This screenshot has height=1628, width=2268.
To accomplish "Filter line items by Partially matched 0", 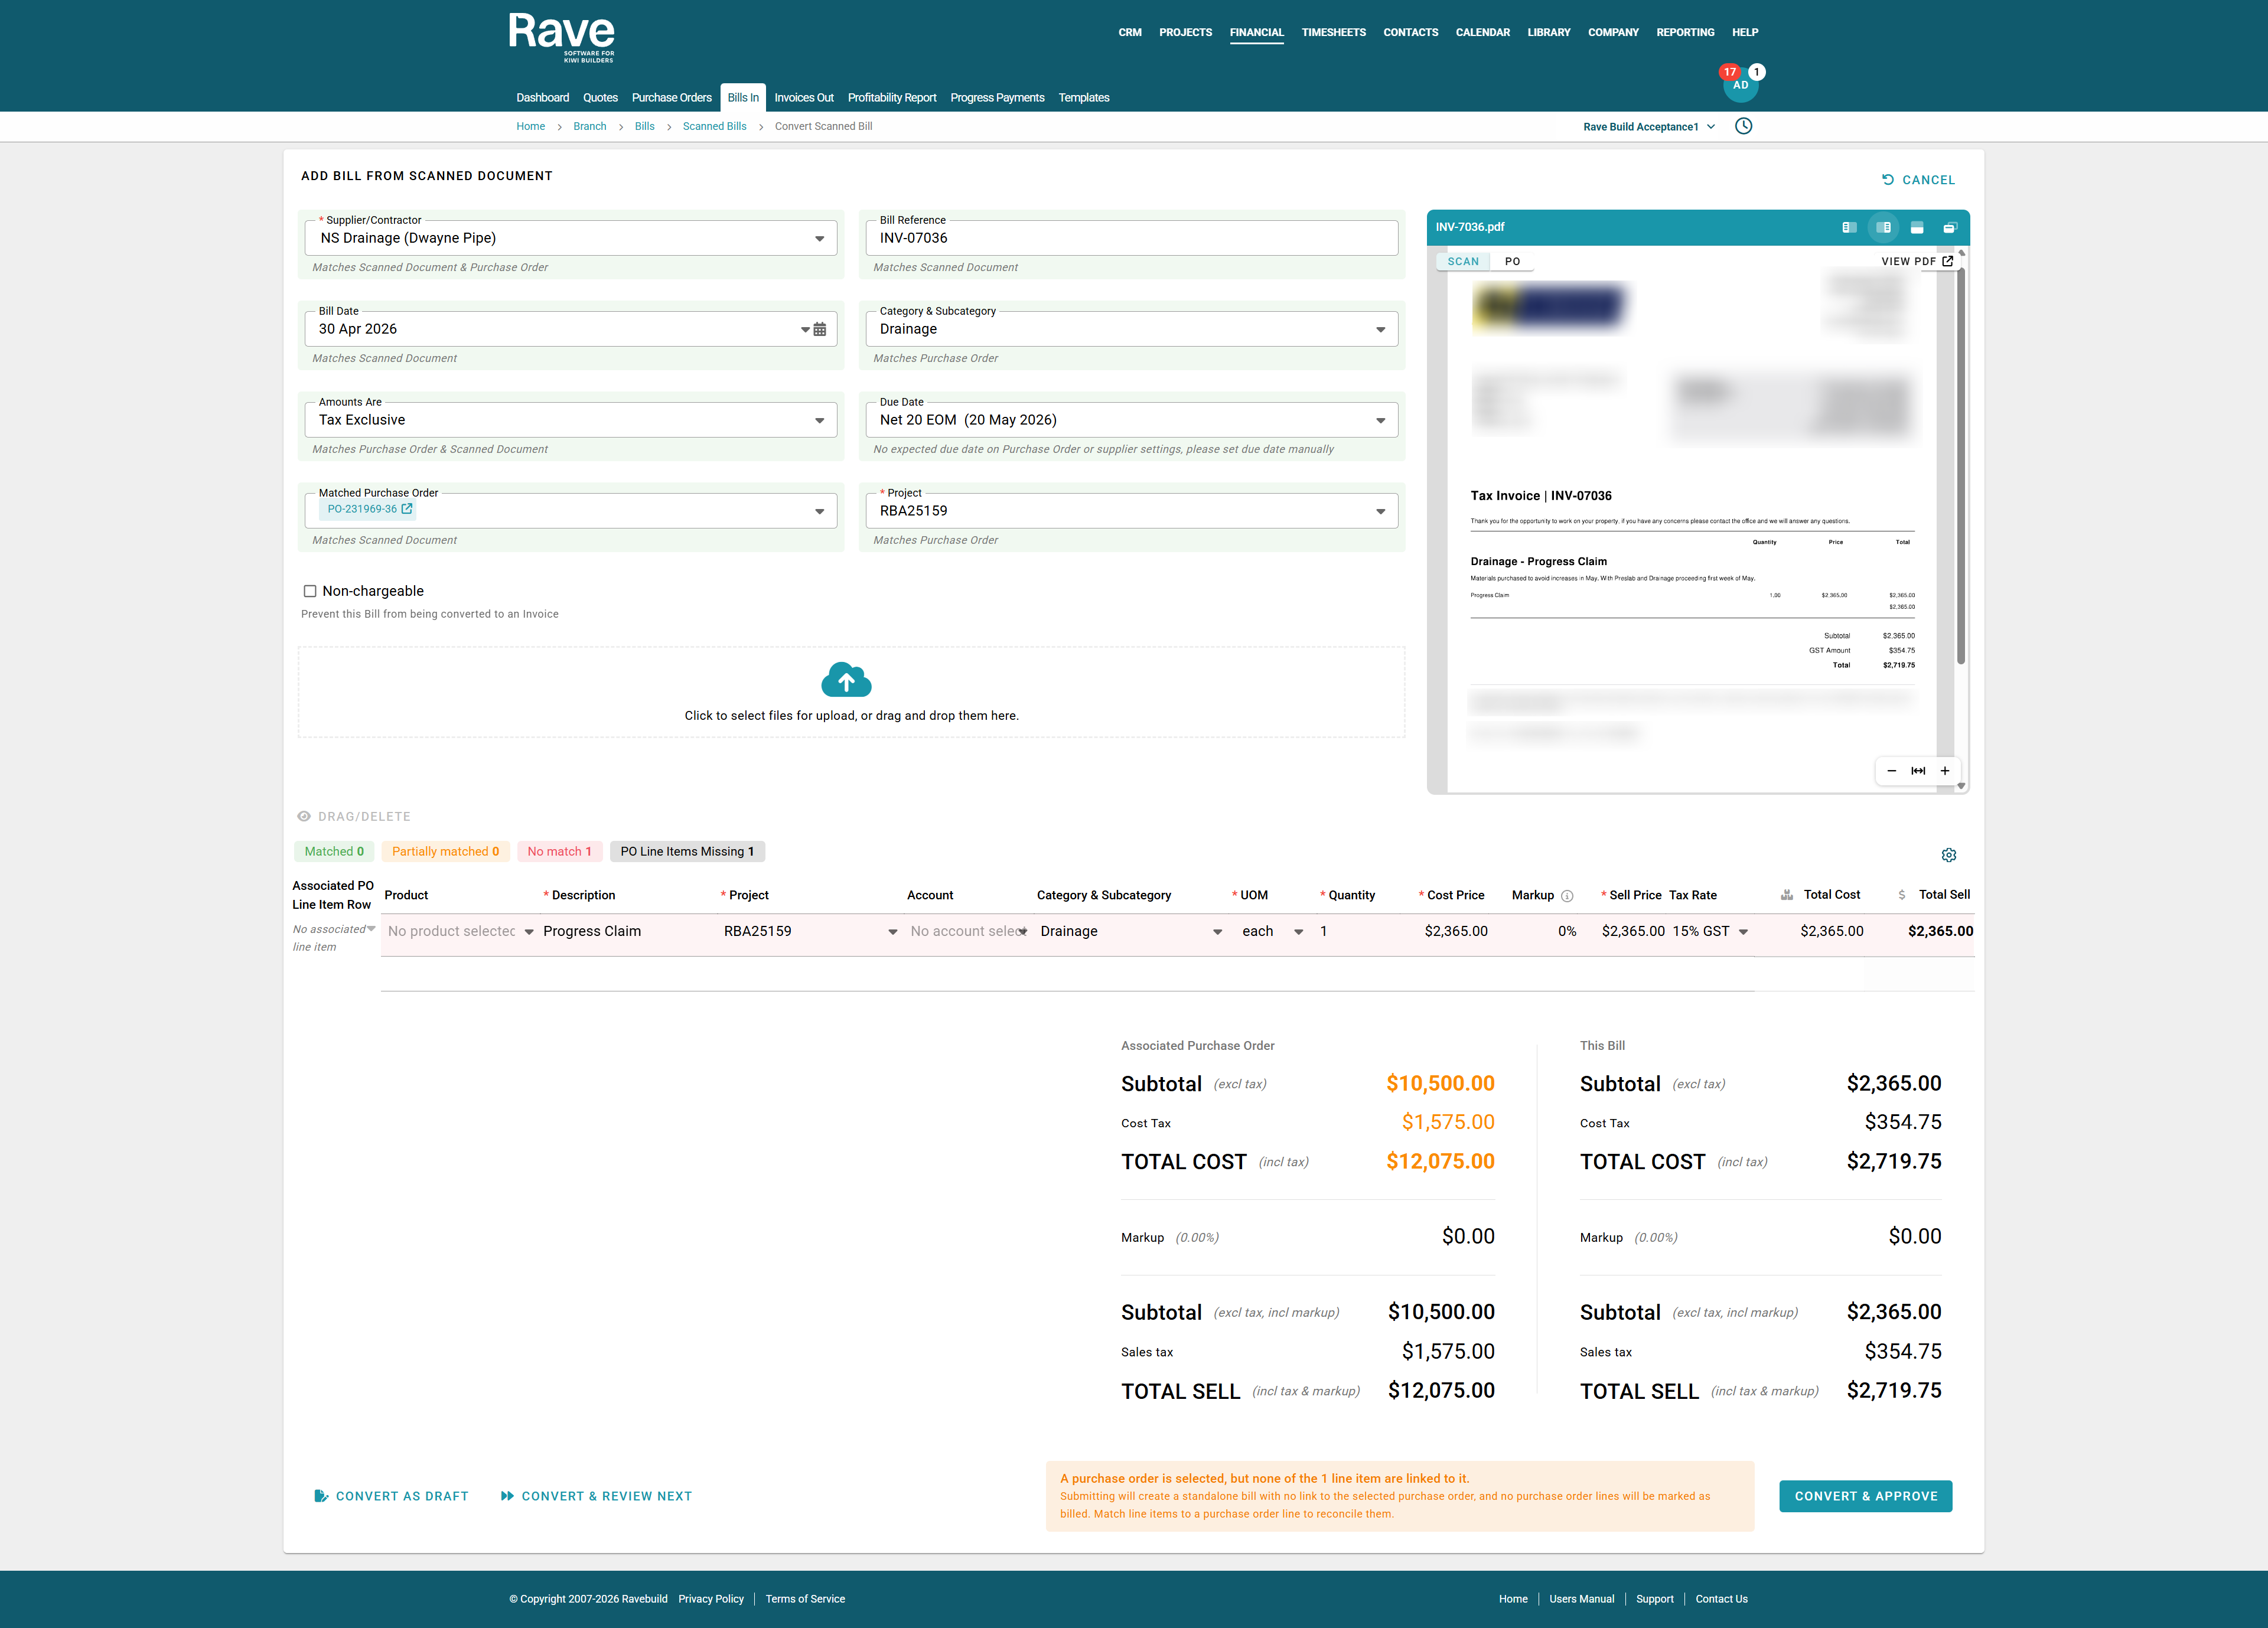I will 445,852.
